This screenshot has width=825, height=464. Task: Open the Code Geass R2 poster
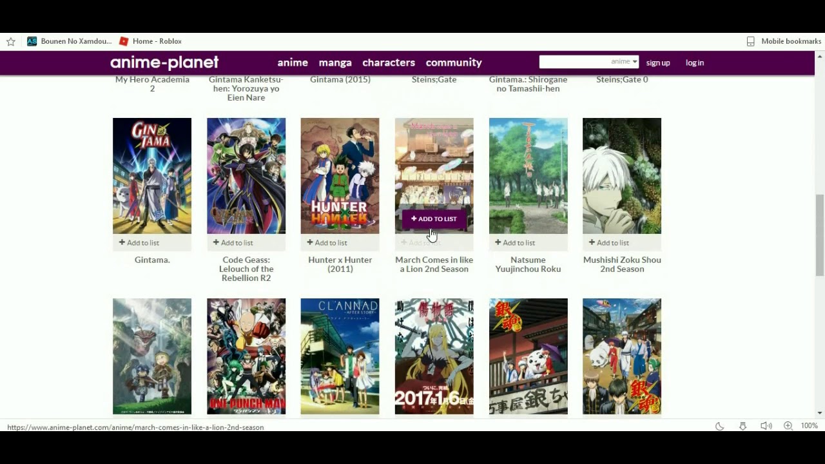pyautogui.click(x=246, y=176)
